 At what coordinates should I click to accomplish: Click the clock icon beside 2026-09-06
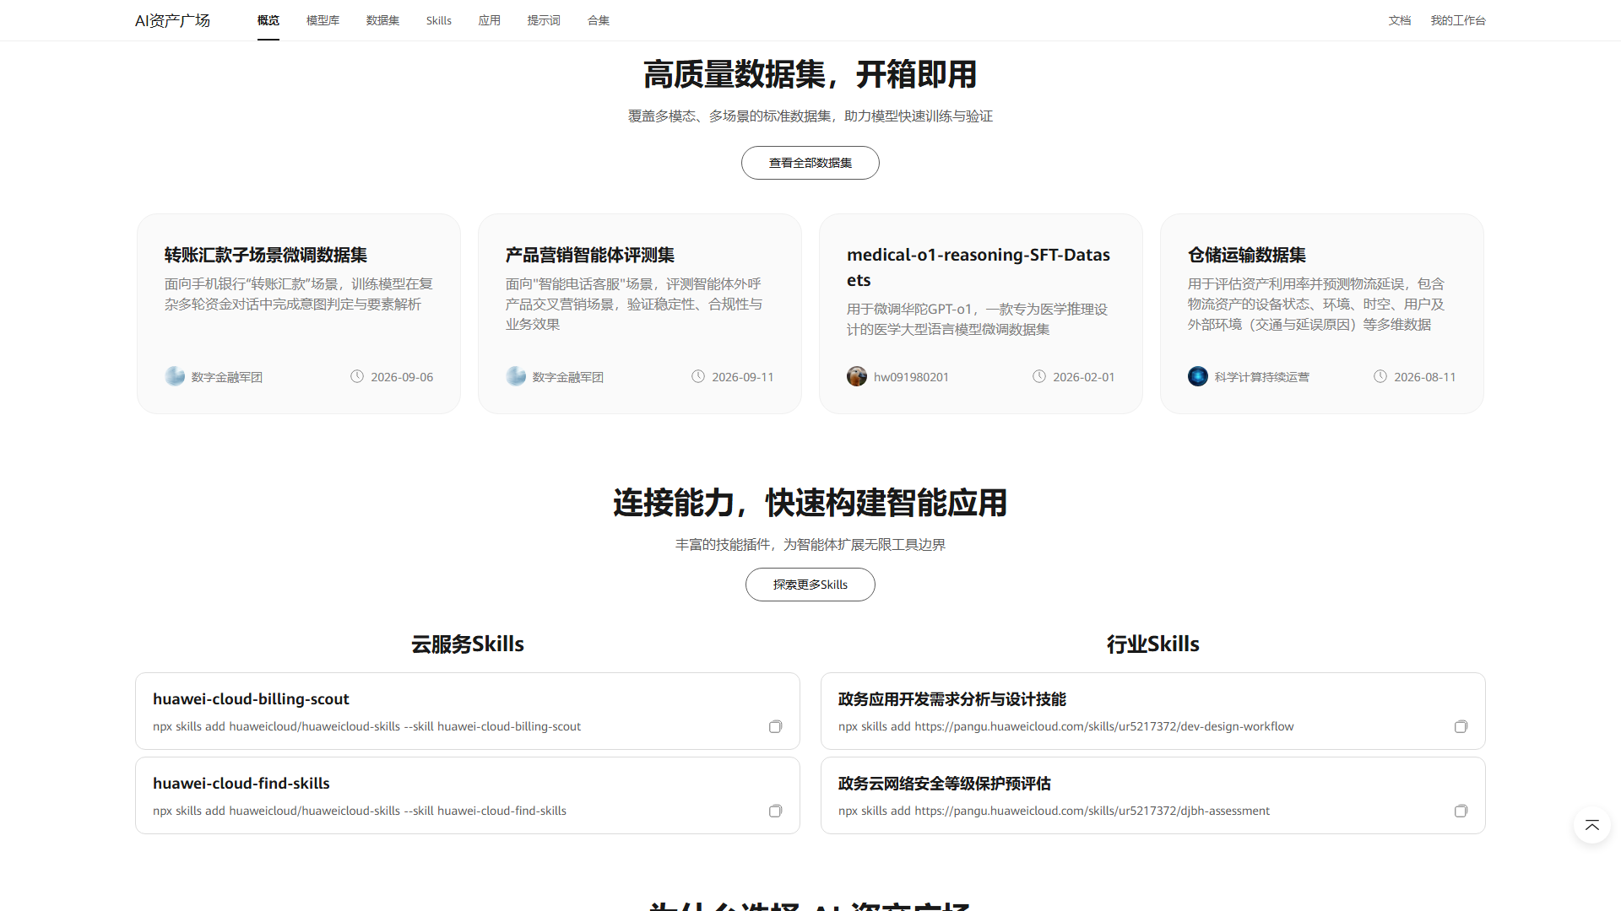357,376
